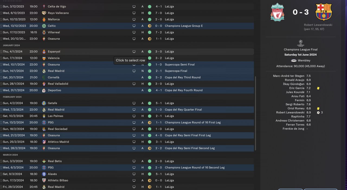The image size is (347, 190).
Task: Click the Getafe club crest
Action: pos(44,103)
